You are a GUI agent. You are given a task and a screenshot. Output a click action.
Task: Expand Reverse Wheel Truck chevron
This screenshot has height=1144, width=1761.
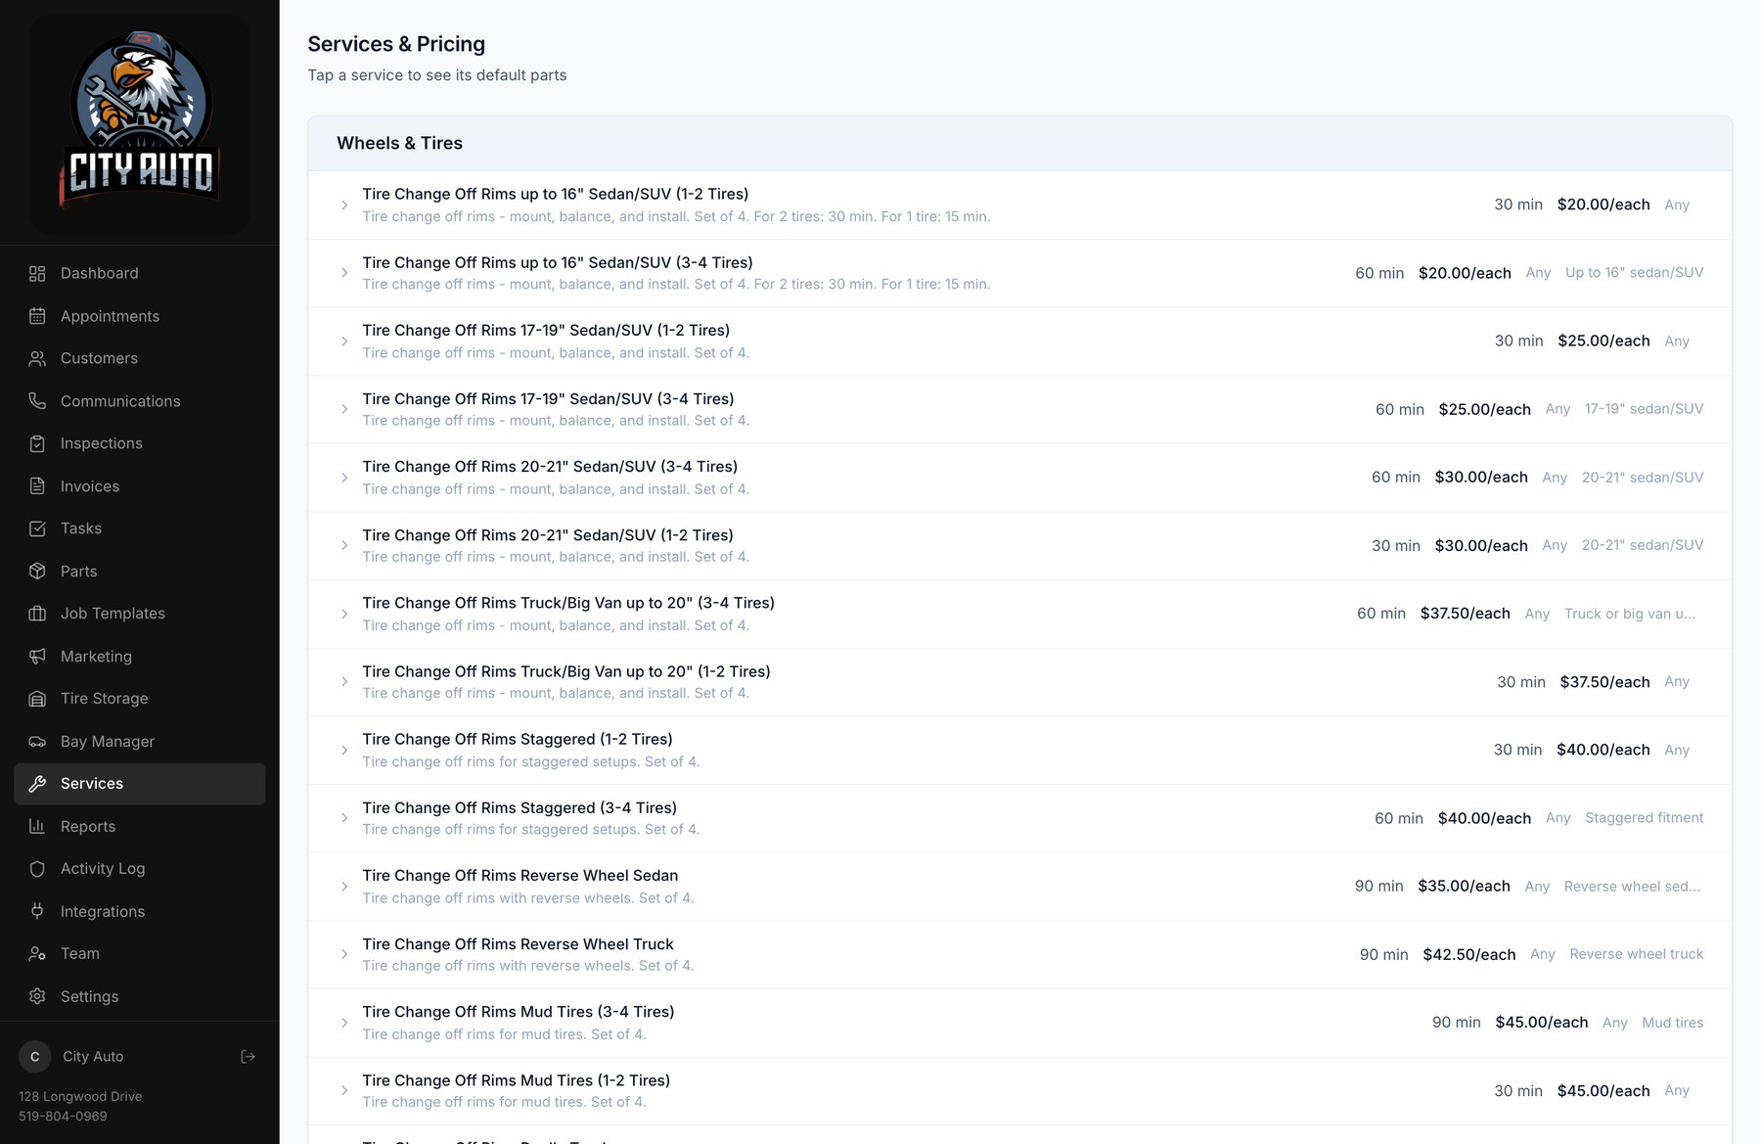pyautogui.click(x=344, y=954)
